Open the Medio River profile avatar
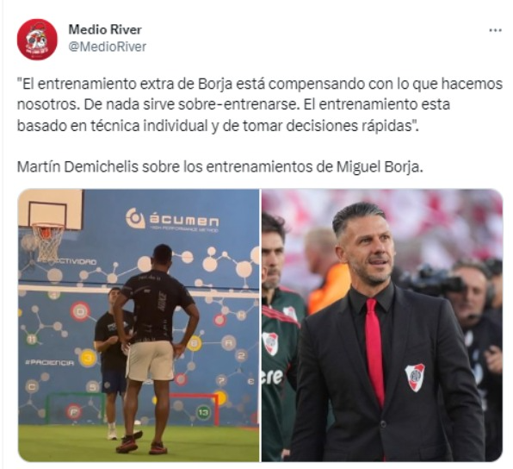 tap(37, 40)
